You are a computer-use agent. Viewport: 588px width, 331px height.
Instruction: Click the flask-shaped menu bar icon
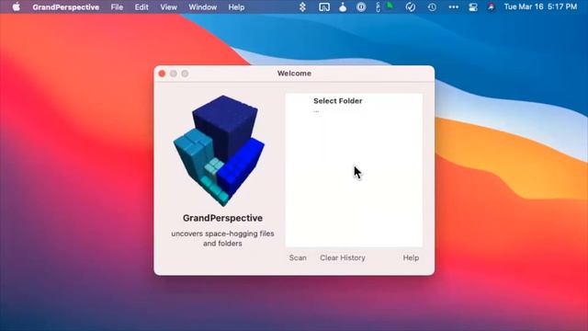click(x=343, y=6)
